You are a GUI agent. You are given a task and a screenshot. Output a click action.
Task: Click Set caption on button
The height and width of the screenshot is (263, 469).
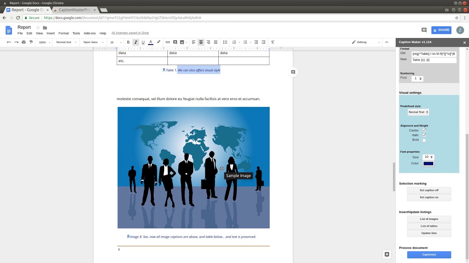point(429,197)
